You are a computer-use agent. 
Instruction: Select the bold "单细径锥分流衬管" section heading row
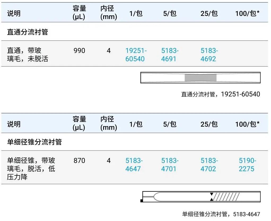click(x=34, y=142)
